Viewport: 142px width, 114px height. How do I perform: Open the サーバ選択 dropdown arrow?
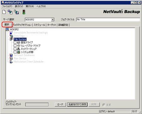pos(53,20)
